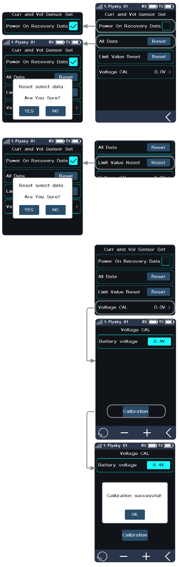
Task: Untick Power On Recovery Data in the single-row crop
Action: point(73,26)
